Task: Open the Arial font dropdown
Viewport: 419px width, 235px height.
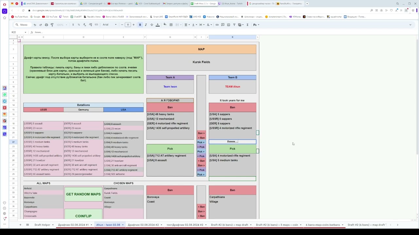Action: point(110,25)
